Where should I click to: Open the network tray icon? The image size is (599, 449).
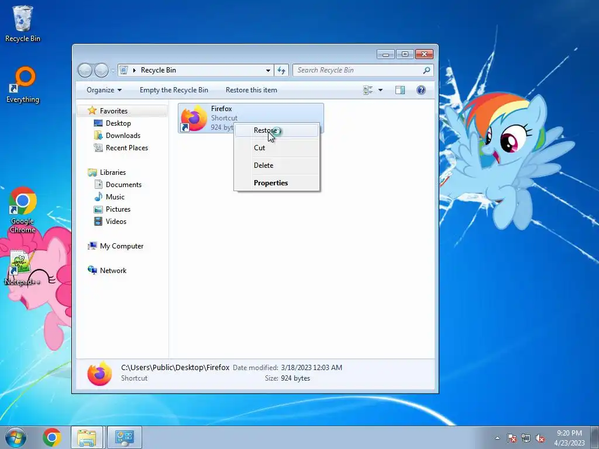click(x=526, y=438)
